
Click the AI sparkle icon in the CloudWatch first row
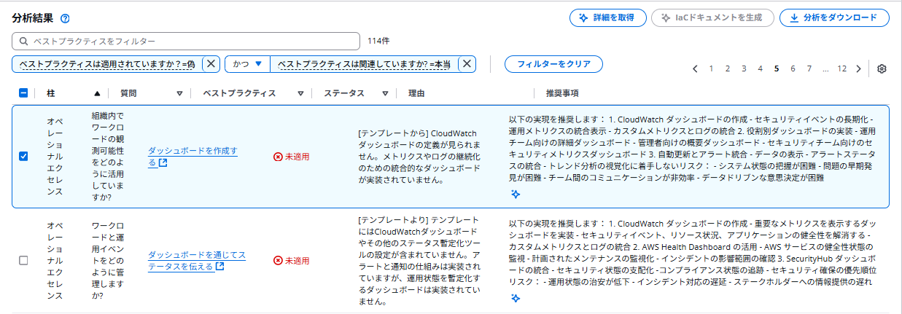[516, 194]
